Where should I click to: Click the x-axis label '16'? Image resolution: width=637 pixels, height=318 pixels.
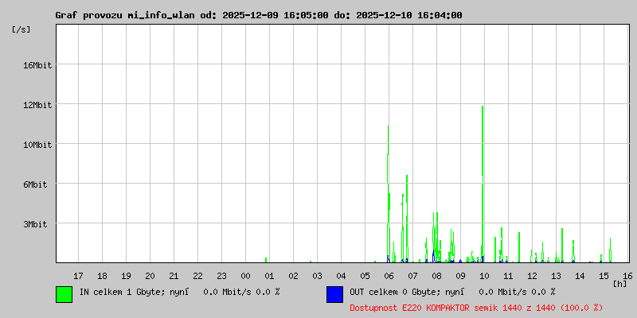pyautogui.click(x=627, y=276)
